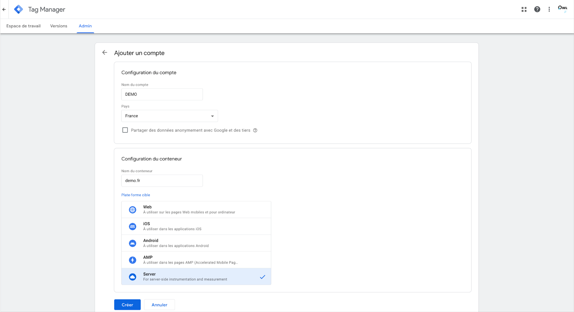Click the iOS platform icon

coord(133,226)
